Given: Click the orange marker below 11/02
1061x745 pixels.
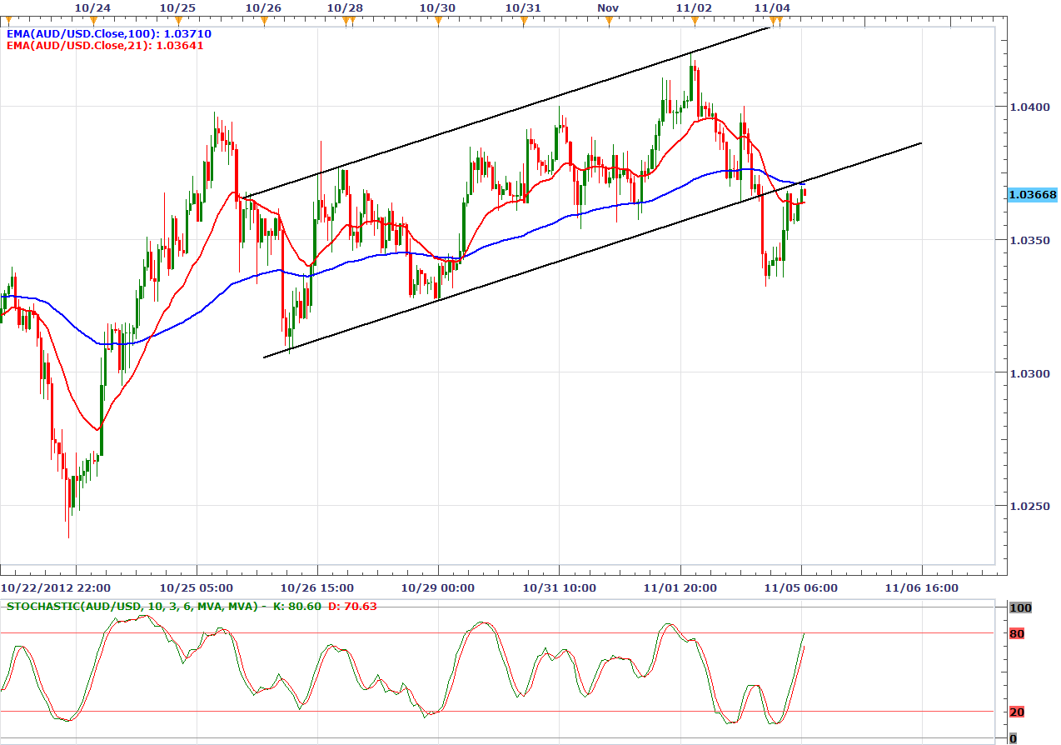Looking at the screenshot, I should point(694,20).
